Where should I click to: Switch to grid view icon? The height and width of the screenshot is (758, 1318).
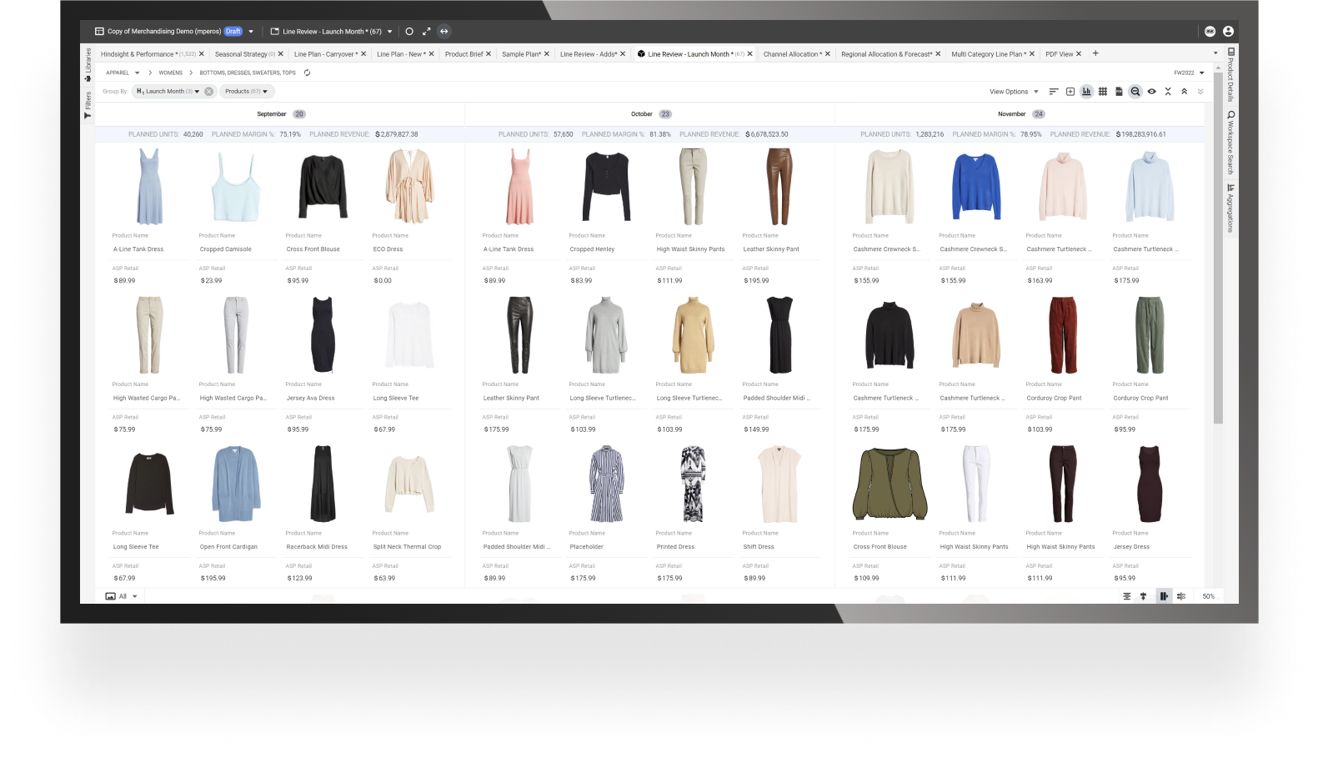click(1103, 92)
